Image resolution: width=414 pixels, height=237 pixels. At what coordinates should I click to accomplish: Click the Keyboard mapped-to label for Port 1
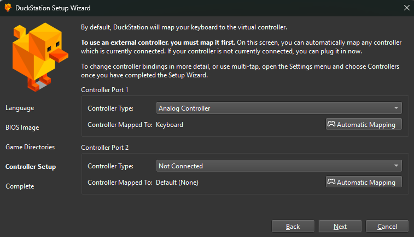click(170, 125)
